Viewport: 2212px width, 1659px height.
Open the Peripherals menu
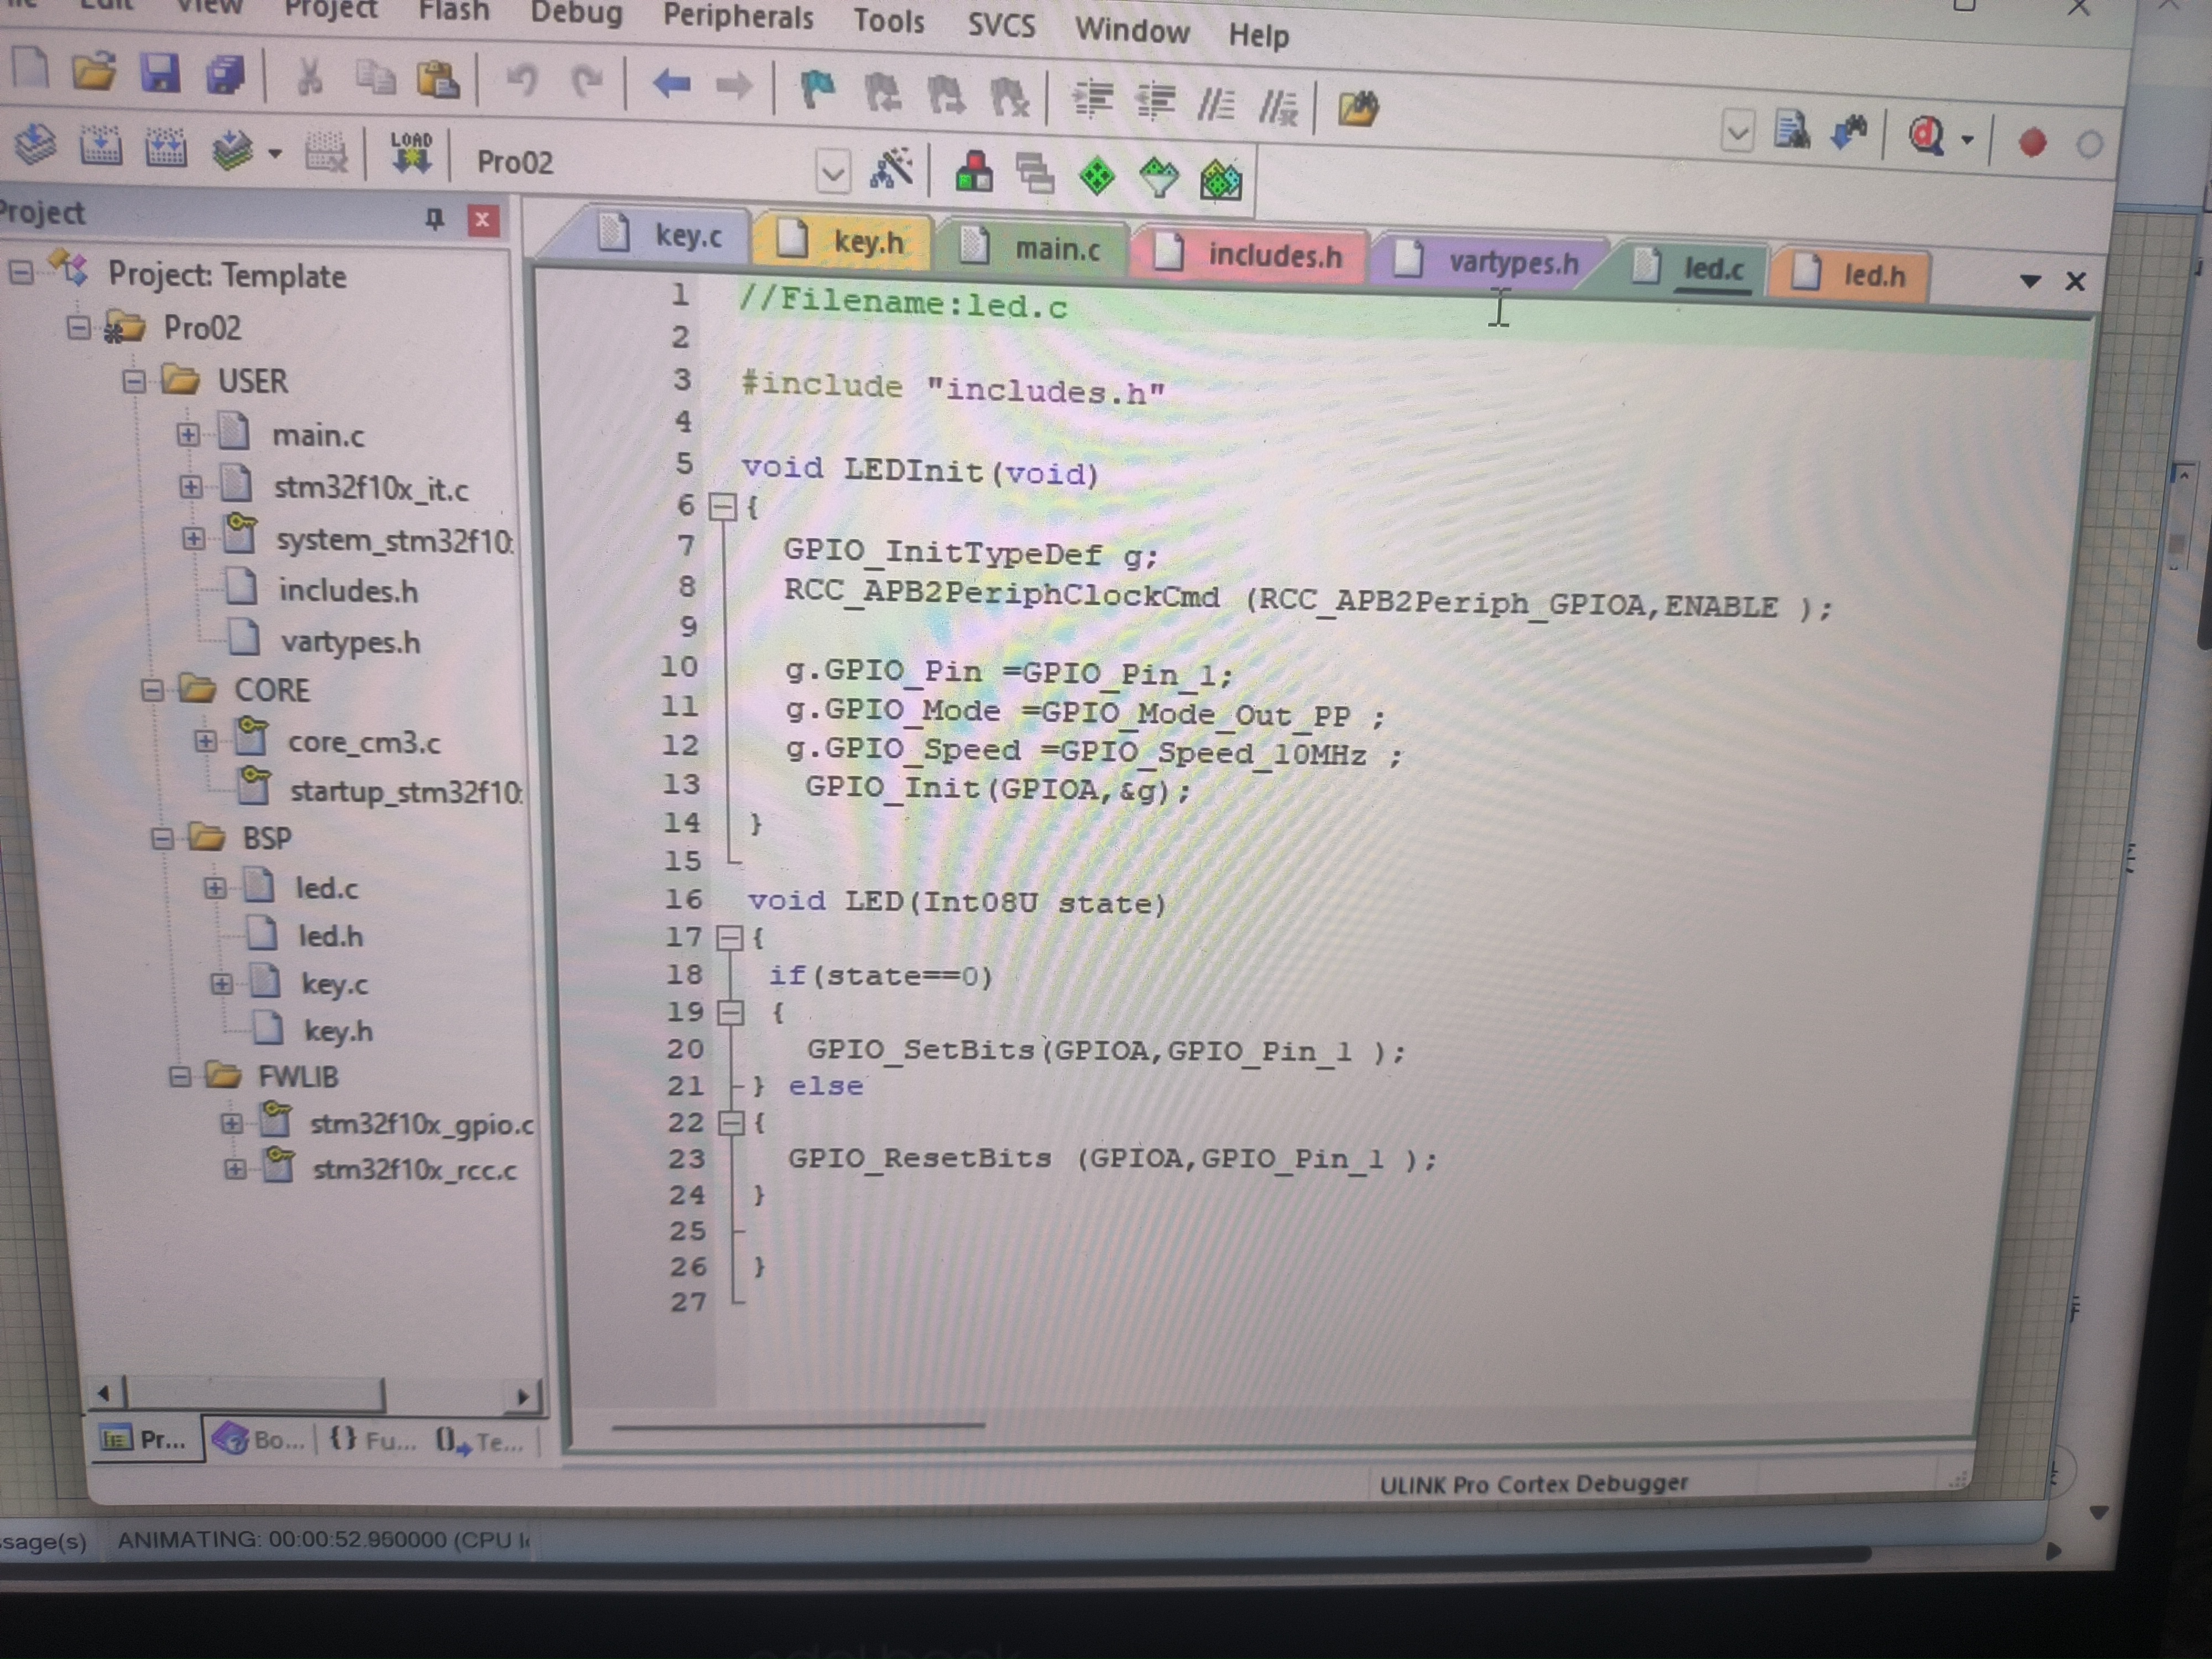coord(738,17)
